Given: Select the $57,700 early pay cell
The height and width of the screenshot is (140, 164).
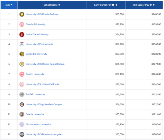Looking at the screenshot, I should pyautogui.click(x=106, y=124).
